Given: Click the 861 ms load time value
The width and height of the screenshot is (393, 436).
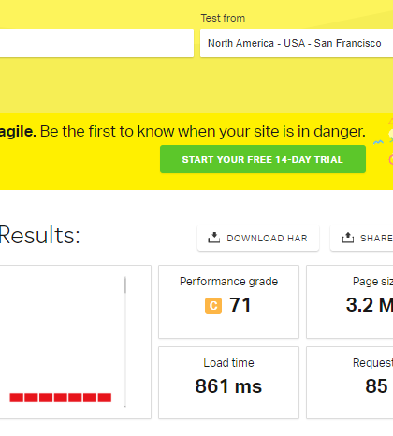Looking at the screenshot, I should [228, 386].
